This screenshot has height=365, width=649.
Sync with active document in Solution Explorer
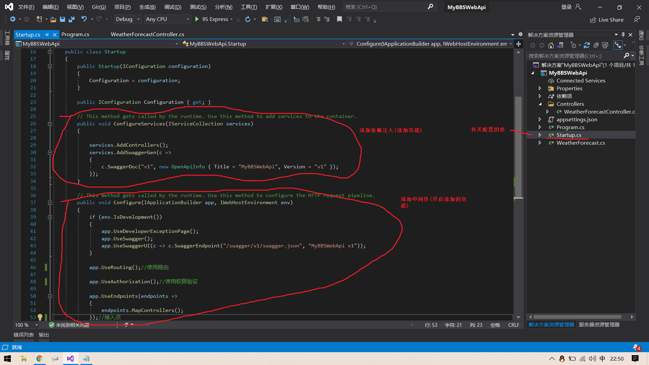pos(587,45)
